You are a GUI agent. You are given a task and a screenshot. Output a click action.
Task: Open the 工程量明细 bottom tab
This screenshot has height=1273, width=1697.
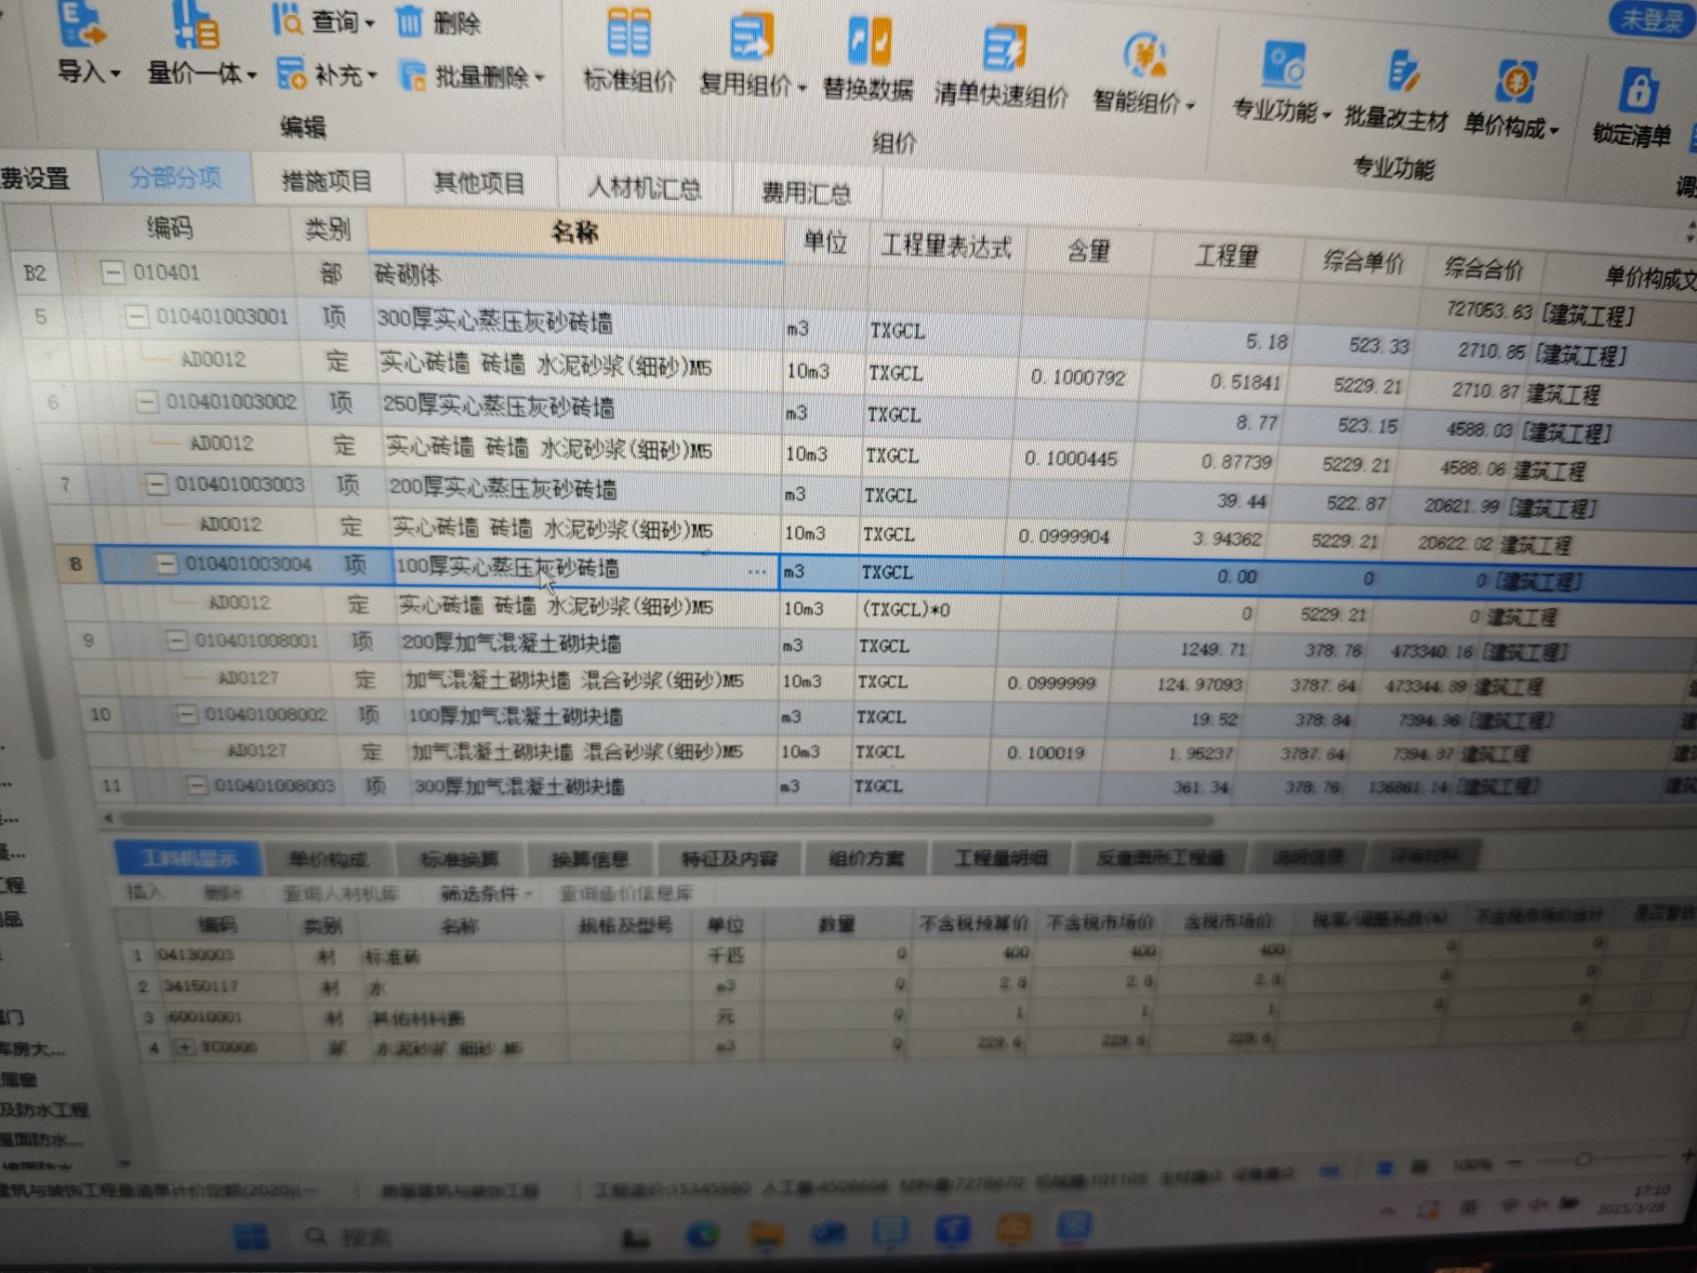1001,858
